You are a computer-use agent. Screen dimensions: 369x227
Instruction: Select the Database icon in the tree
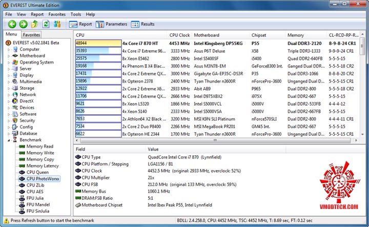point(15,133)
